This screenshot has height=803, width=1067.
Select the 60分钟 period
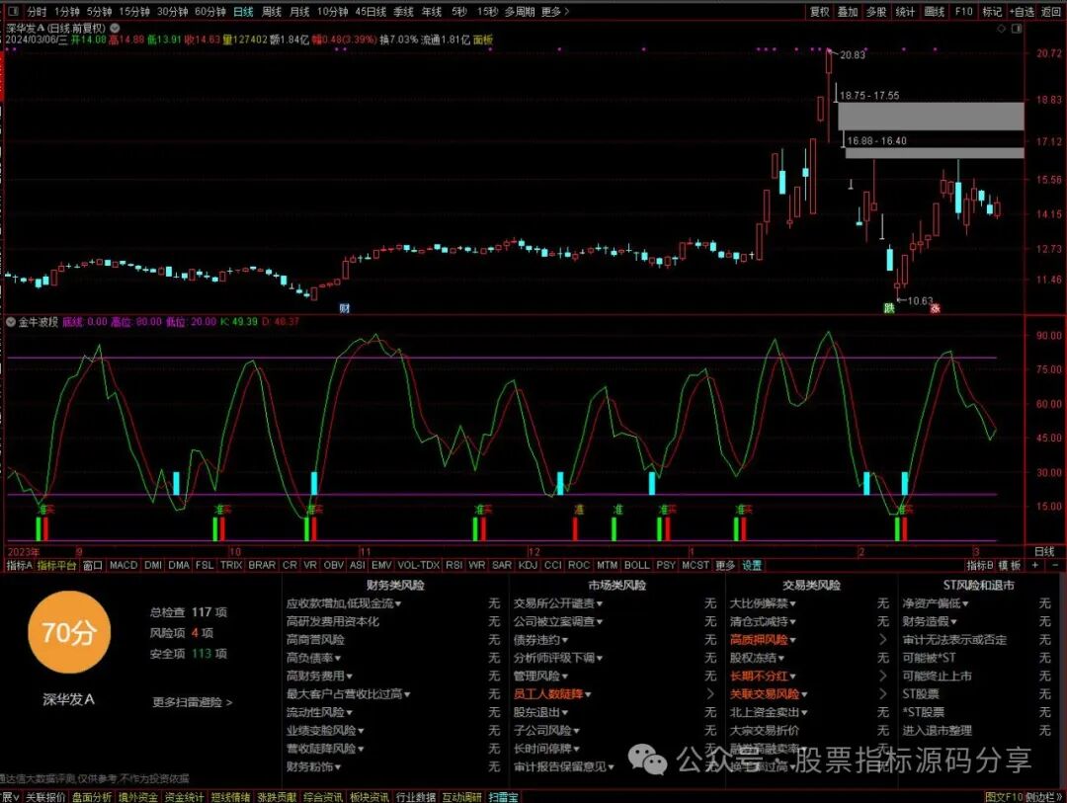tap(209, 12)
